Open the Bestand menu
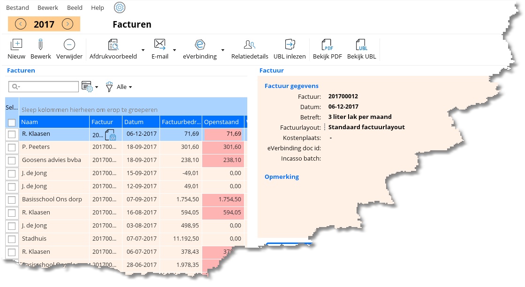 (x=17, y=7)
